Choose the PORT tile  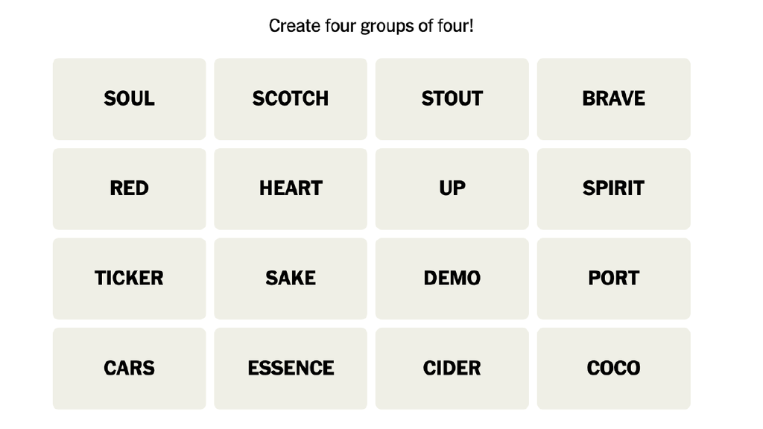[x=613, y=279]
